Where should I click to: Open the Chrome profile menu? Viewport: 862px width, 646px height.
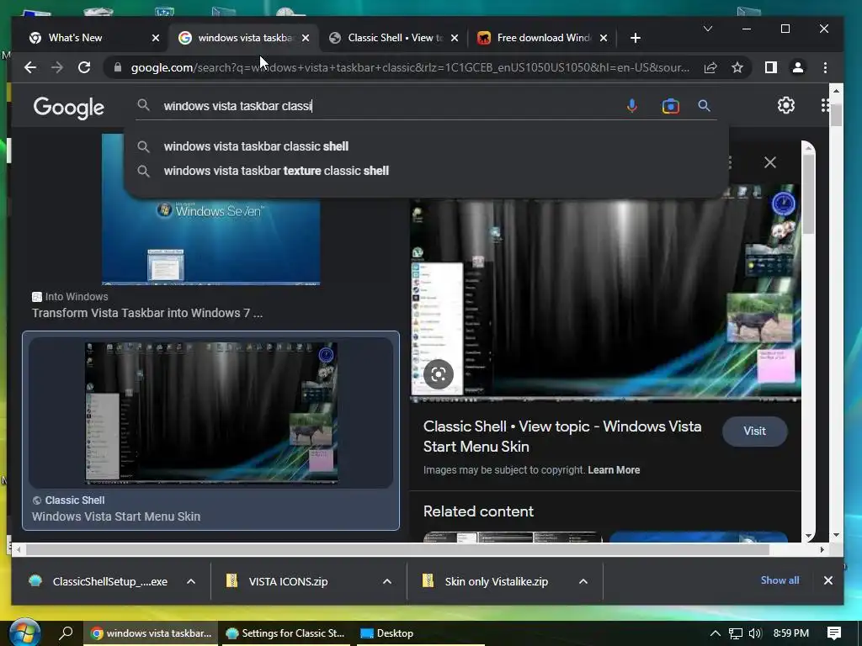(x=798, y=67)
